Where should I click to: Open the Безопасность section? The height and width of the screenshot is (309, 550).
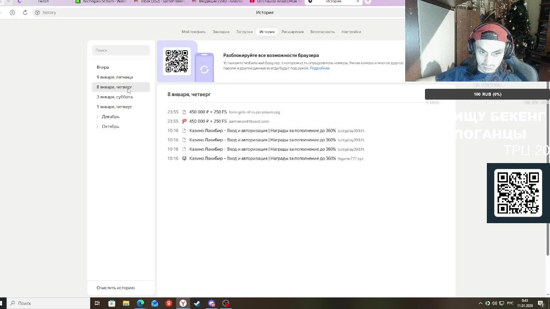coord(322,32)
